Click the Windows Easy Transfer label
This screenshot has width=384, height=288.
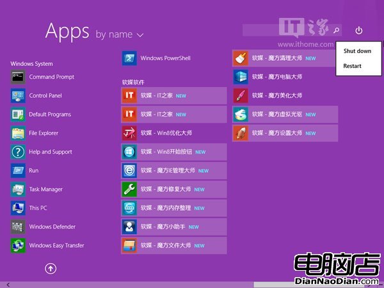tap(56, 246)
